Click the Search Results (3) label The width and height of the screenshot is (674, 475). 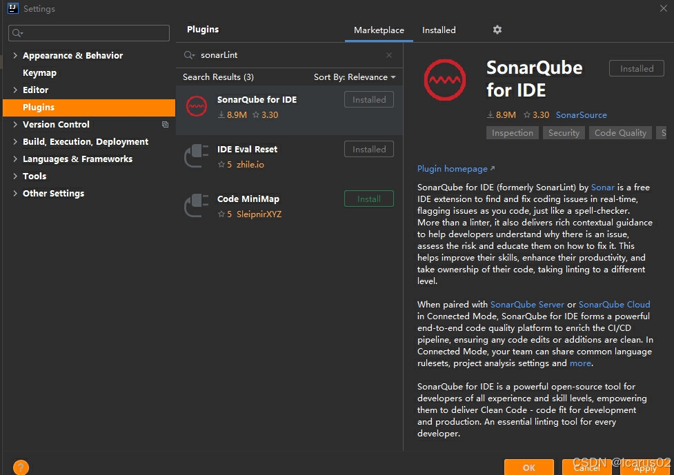pyautogui.click(x=218, y=77)
